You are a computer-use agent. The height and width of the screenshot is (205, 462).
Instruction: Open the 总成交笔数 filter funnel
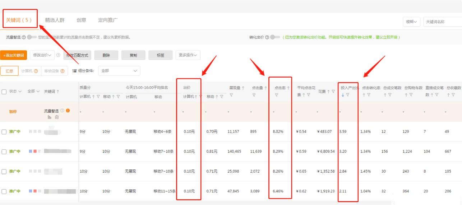click(389, 95)
